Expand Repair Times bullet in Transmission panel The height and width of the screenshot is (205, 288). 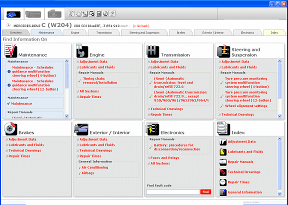[x=148, y=115]
